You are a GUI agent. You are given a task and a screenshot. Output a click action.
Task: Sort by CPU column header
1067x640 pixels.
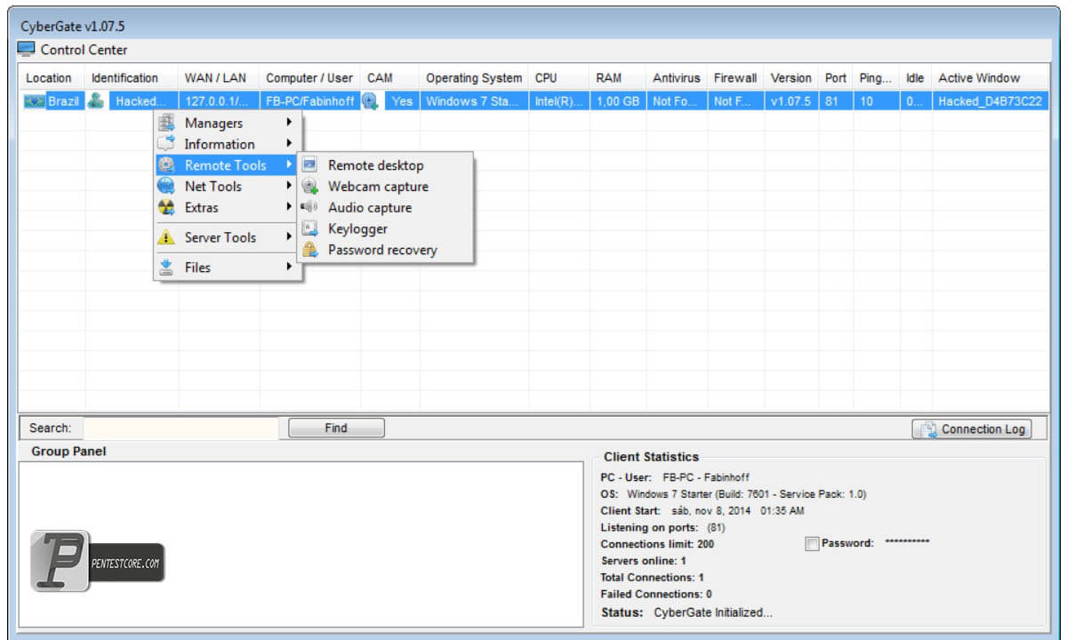tap(559, 78)
